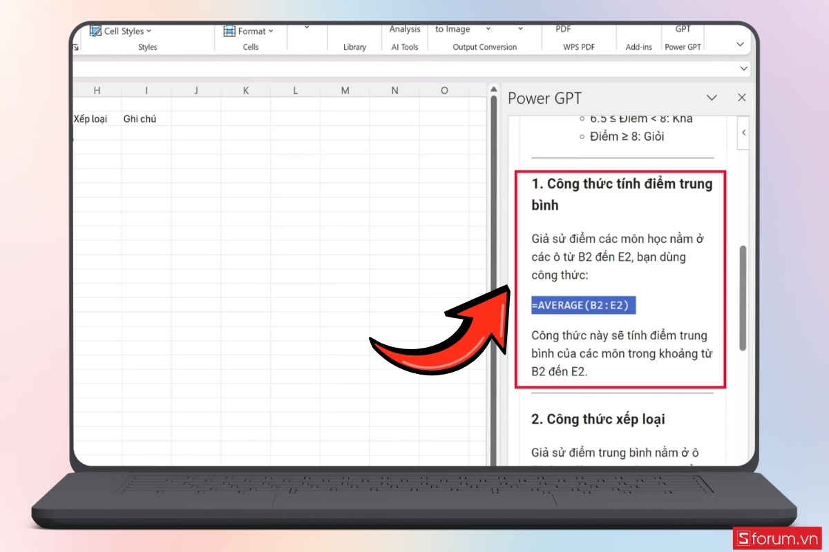This screenshot has width=829, height=552.
Task: Select the 'Xếp loại' cell
Action: click(97, 119)
